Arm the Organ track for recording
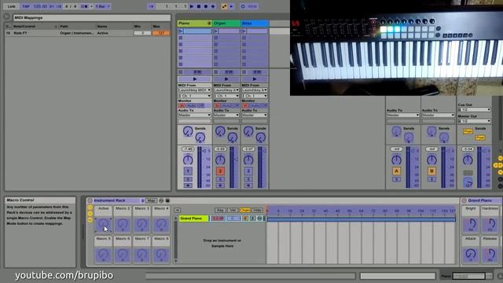 (220, 186)
